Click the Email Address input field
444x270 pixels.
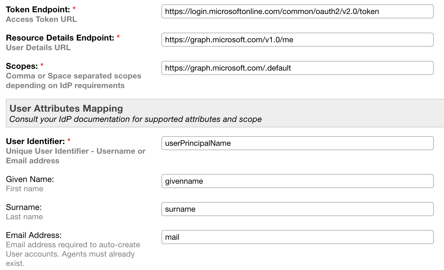[x=297, y=237]
